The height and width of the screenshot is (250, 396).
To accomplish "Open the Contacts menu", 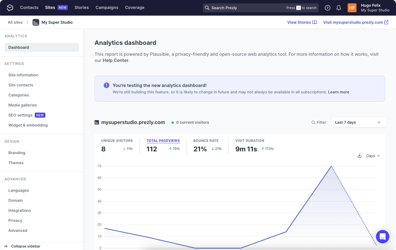I will click(29, 8).
